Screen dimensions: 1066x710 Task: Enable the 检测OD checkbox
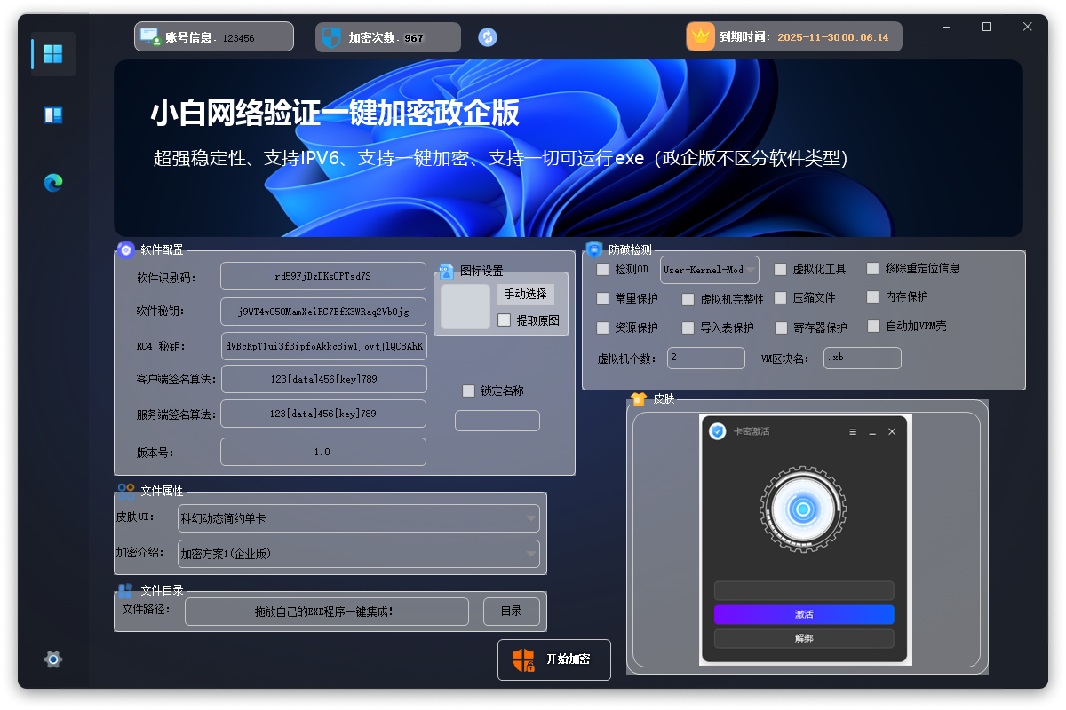602,269
